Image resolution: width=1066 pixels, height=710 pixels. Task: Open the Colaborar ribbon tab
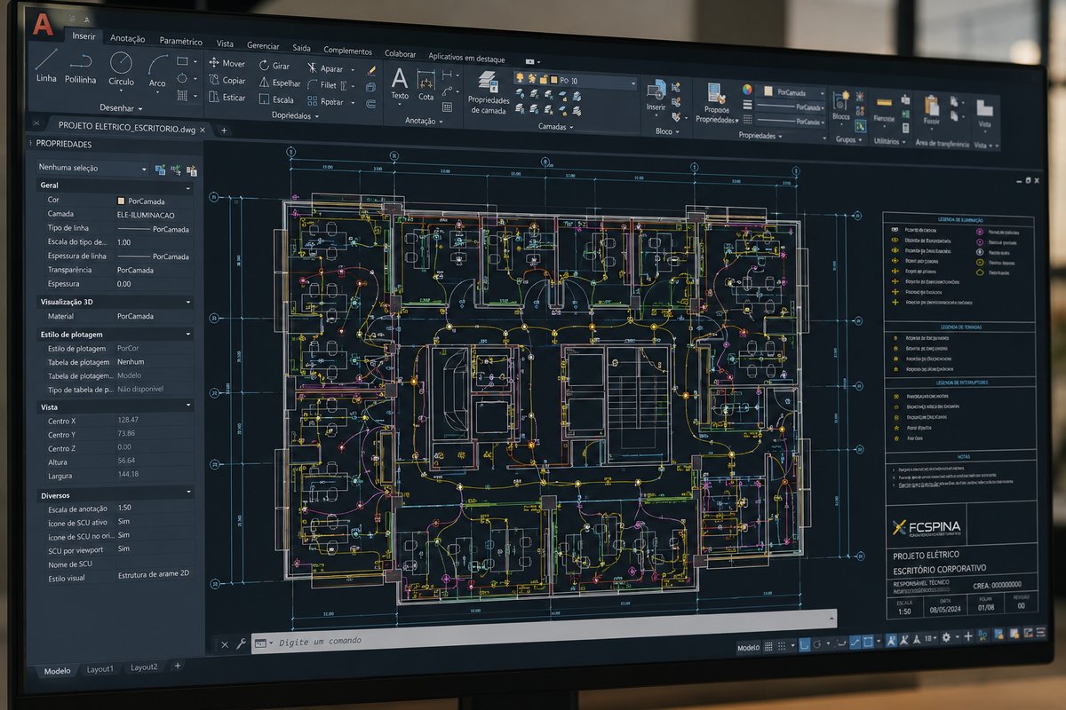click(x=400, y=52)
